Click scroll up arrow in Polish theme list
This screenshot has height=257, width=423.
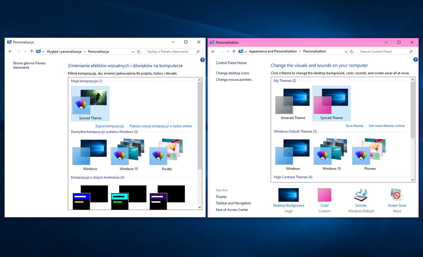(x=199, y=80)
